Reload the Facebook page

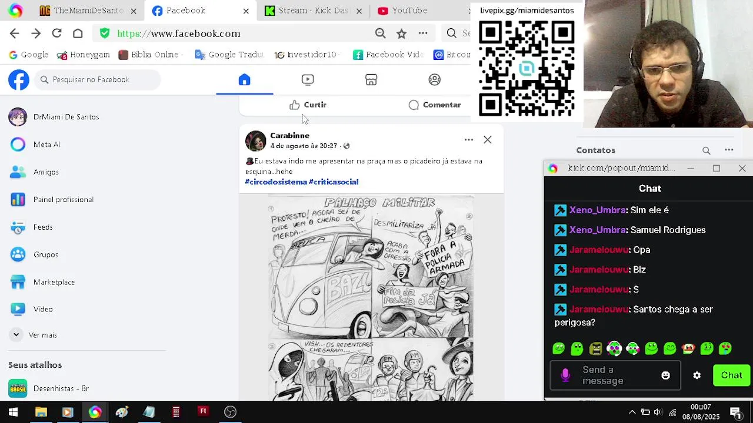click(x=56, y=33)
